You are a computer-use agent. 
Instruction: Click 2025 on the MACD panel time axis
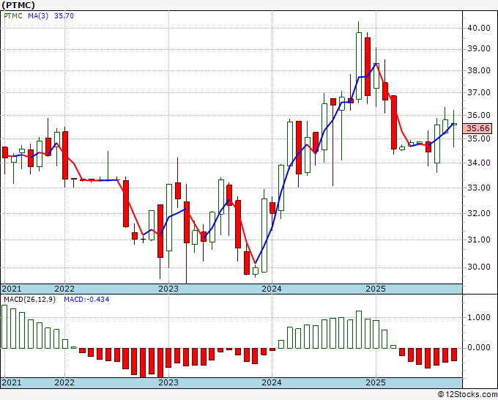pyautogui.click(x=375, y=382)
